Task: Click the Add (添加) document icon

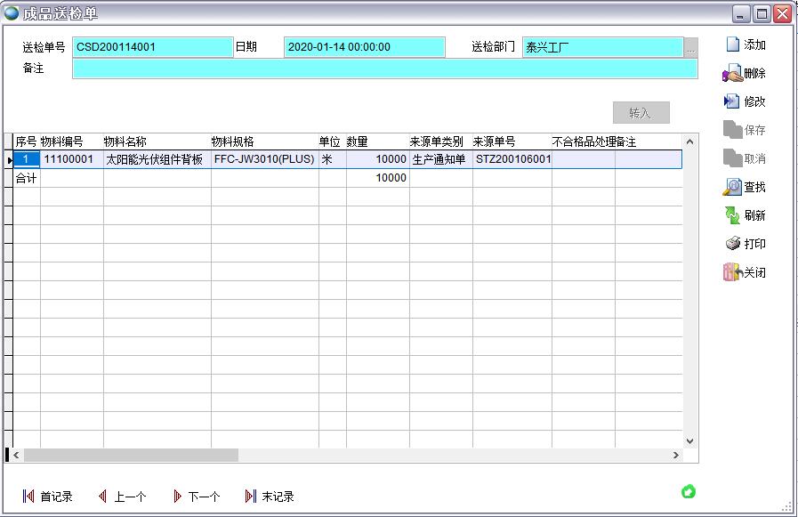Action: pyautogui.click(x=732, y=44)
